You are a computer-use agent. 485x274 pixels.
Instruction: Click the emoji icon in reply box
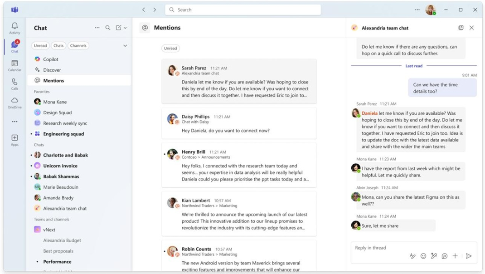click(x=423, y=256)
